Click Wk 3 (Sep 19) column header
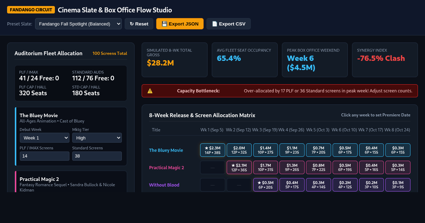The width and height of the screenshot is (425, 223). (x=265, y=130)
